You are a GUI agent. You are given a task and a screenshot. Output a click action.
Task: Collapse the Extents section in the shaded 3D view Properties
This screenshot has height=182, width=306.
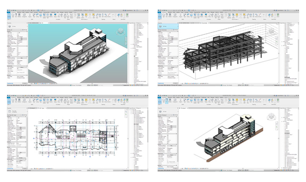(27, 46)
